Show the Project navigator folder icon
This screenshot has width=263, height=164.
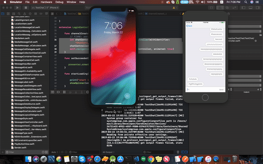pos(3,14)
